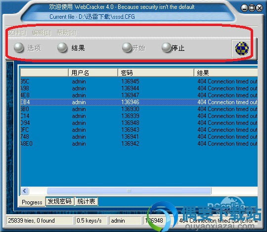
Task: Switch to the Progress tab
Action: point(32,202)
